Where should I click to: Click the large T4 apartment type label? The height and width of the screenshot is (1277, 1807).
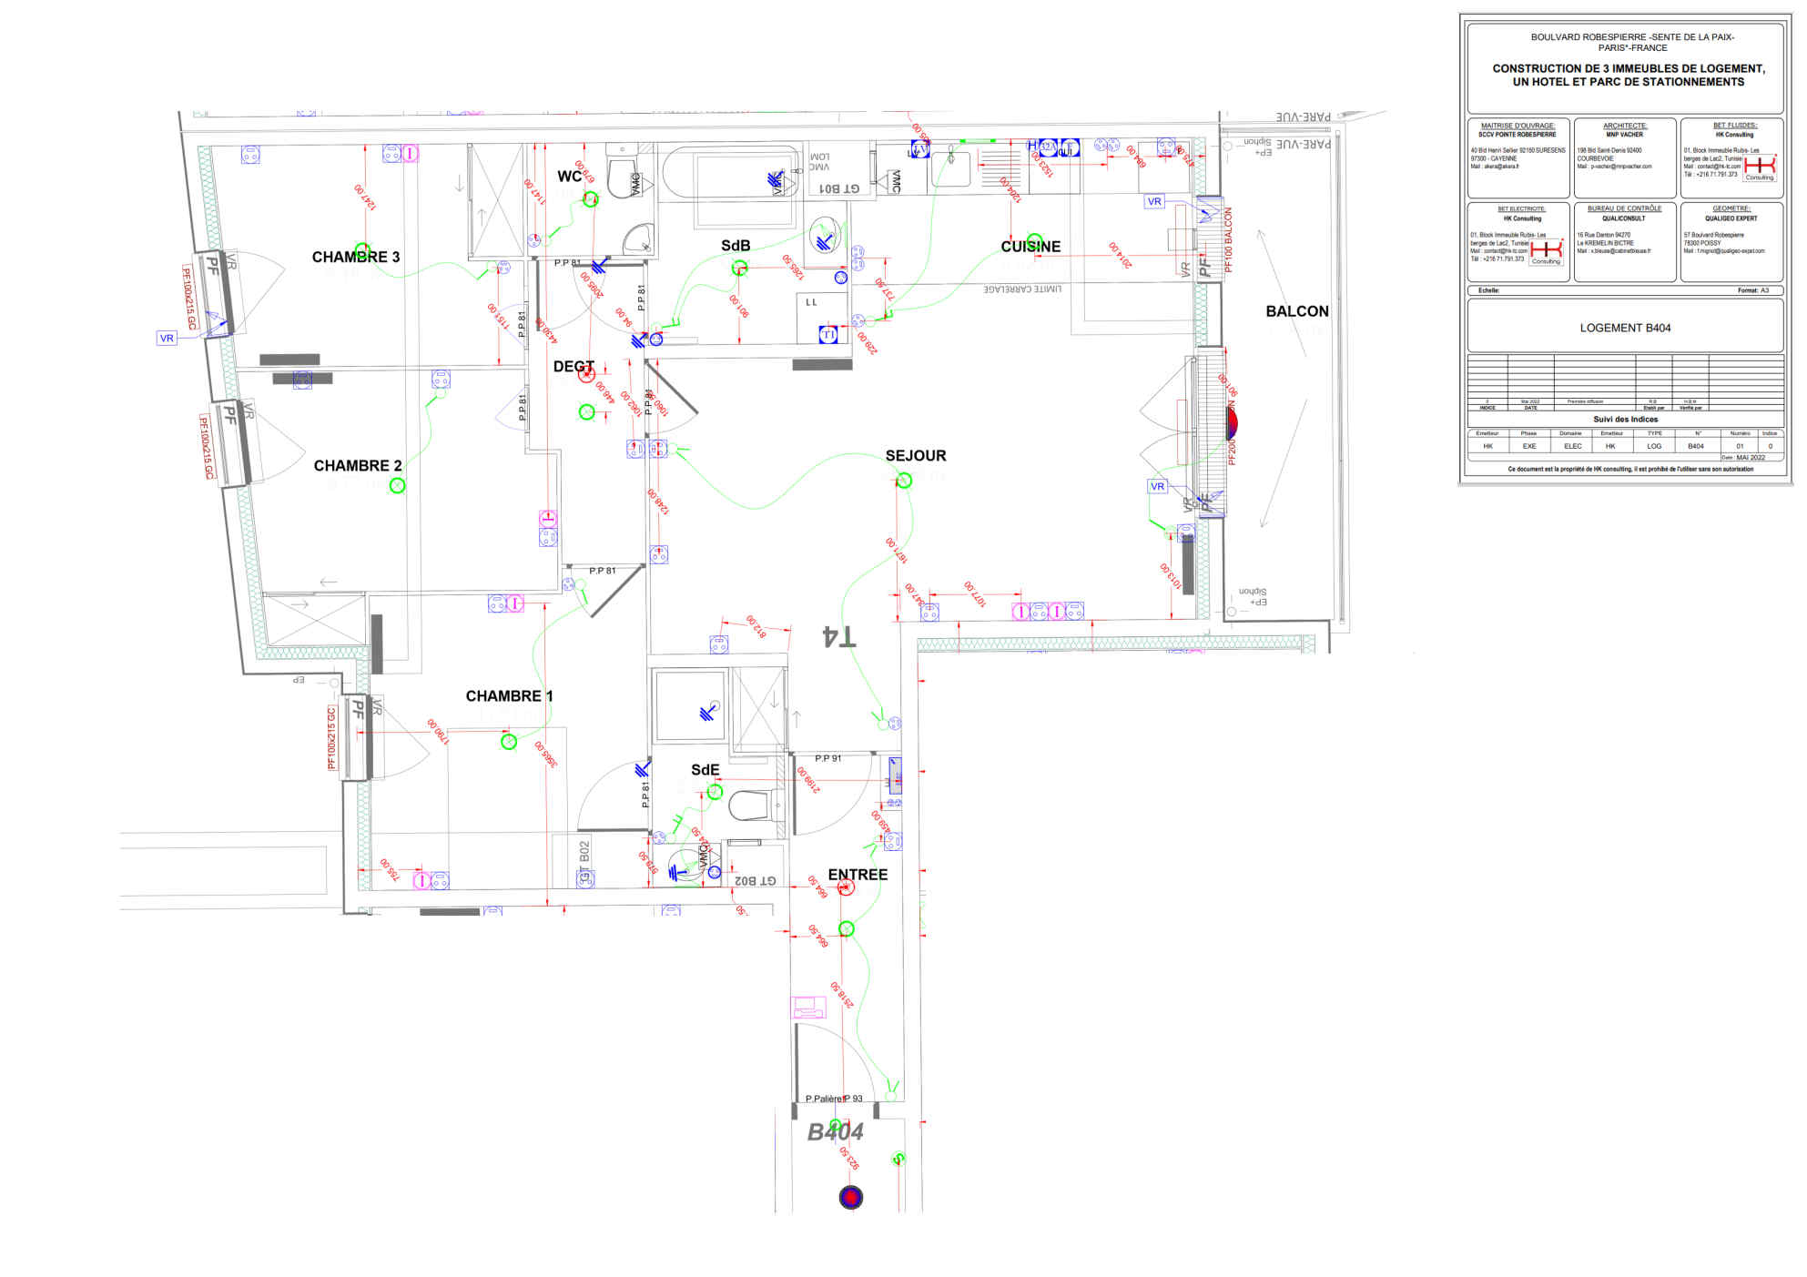click(x=838, y=636)
